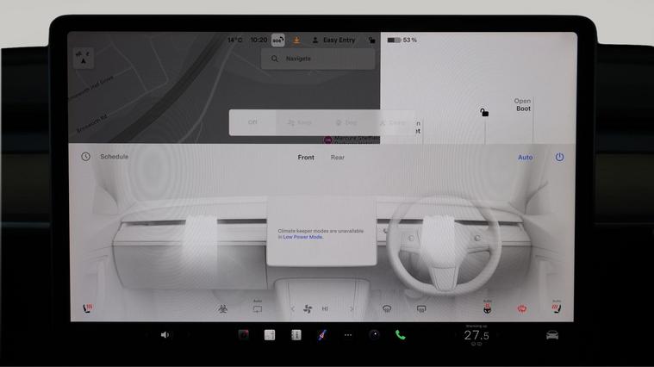Open the Easy Entry driver profile
Image resolution: width=654 pixels, height=367 pixels.
point(333,40)
